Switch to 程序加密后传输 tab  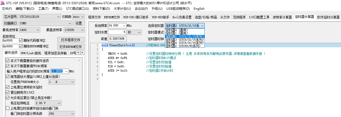tap(55, 53)
